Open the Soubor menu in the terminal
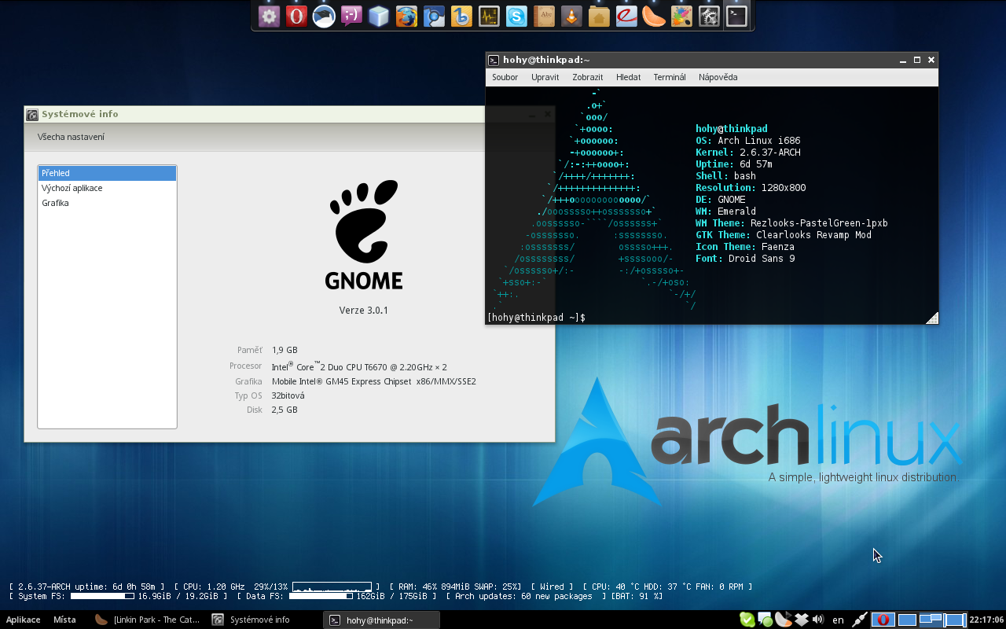Viewport: 1006px width, 629px height. (505, 77)
